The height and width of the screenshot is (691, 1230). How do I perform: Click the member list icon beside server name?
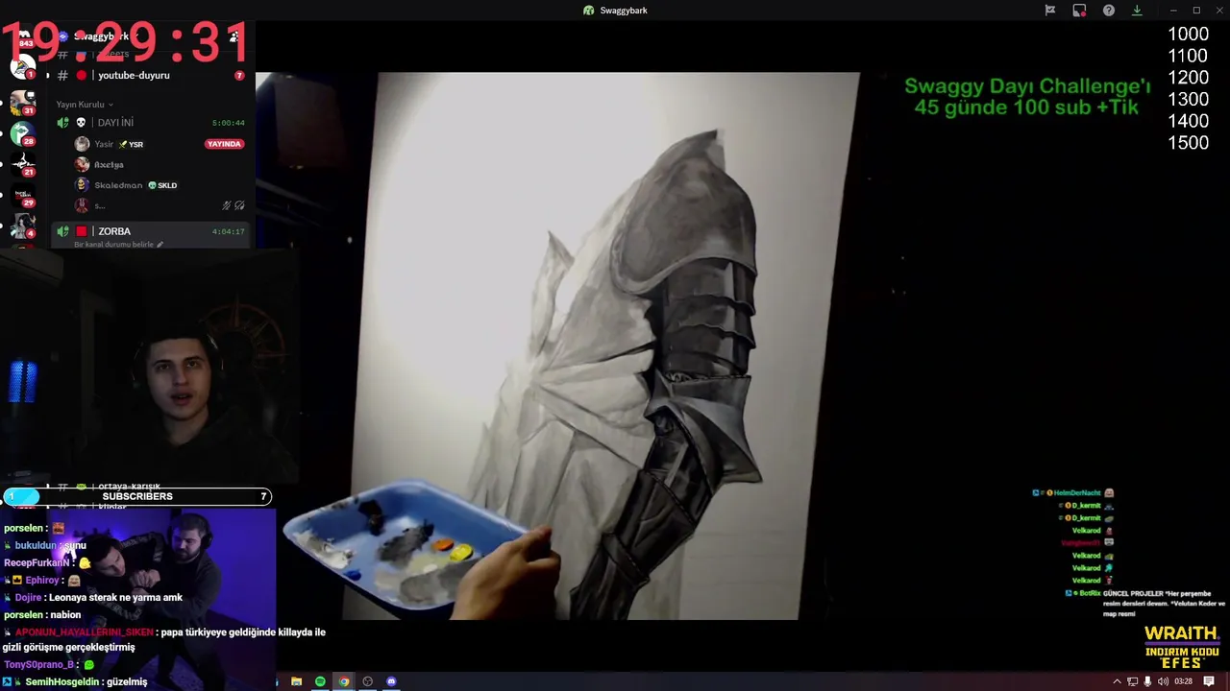[234, 36]
